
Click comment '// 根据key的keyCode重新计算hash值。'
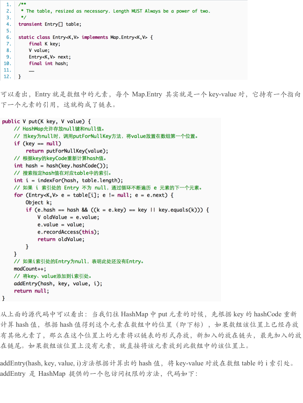[60, 158]
